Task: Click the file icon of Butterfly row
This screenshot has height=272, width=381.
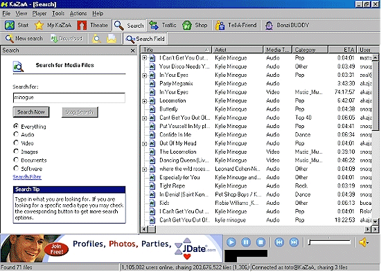Action: point(152,109)
